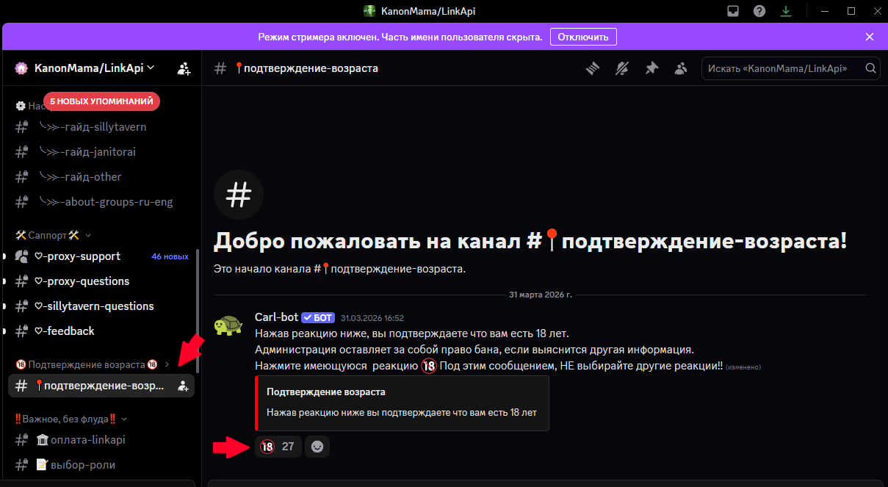Viewport: 888px width, 487px height.
Task: Click the search magnifier icon
Action: pos(870,68)
